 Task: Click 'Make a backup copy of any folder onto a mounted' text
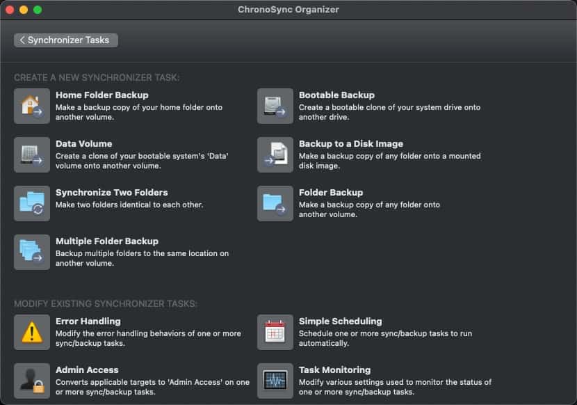tap(390, 161)
